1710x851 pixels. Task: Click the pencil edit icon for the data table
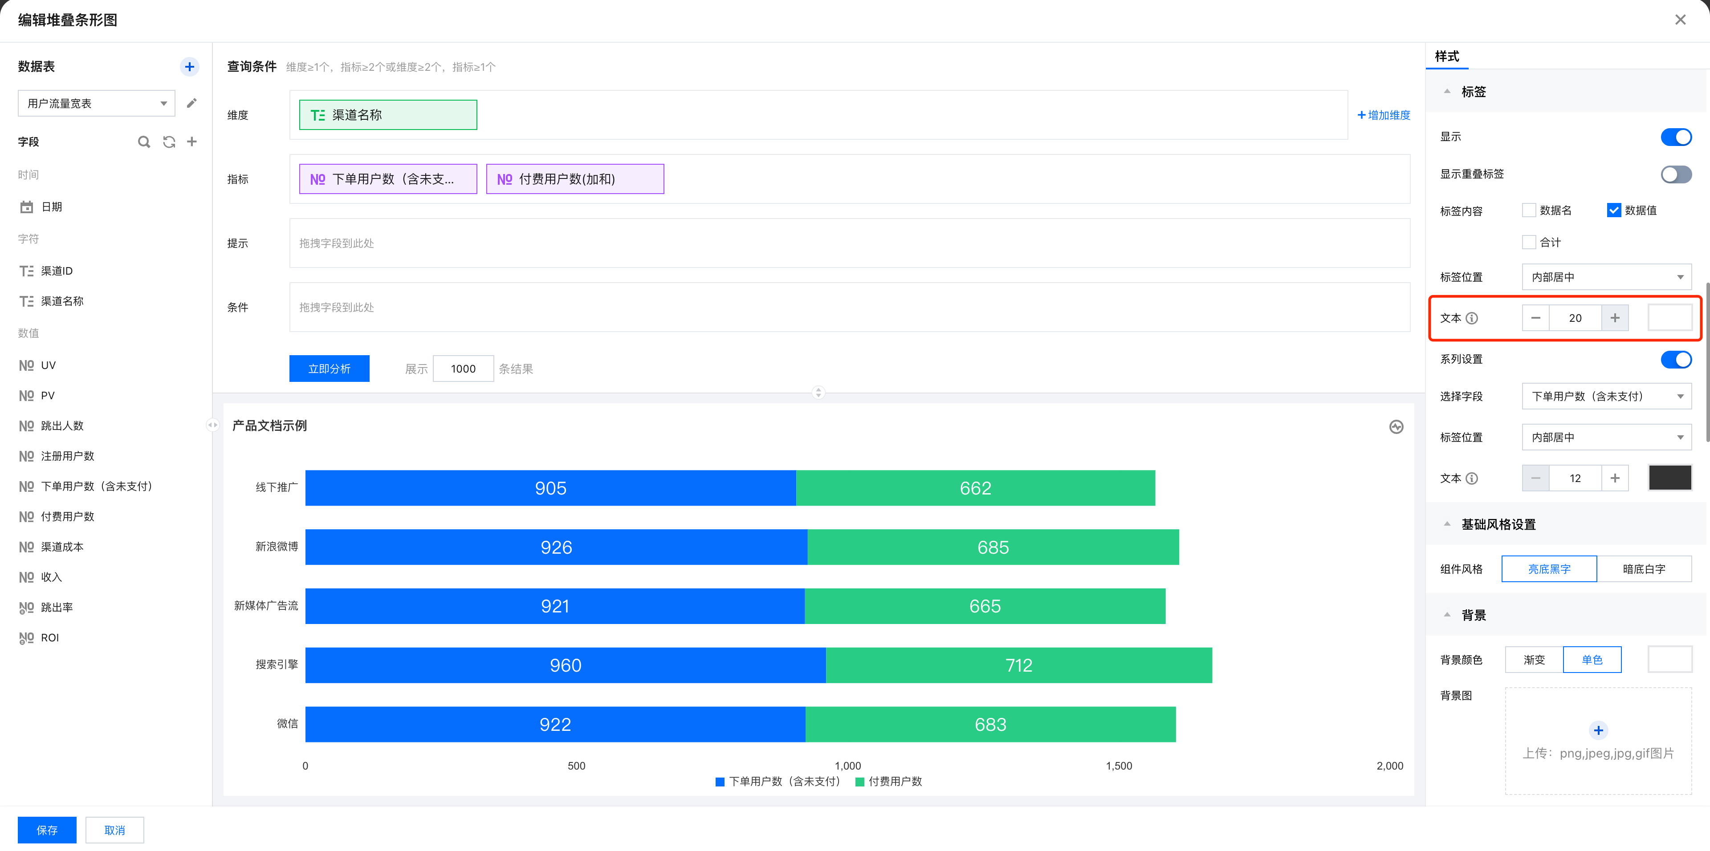point(191,103)
